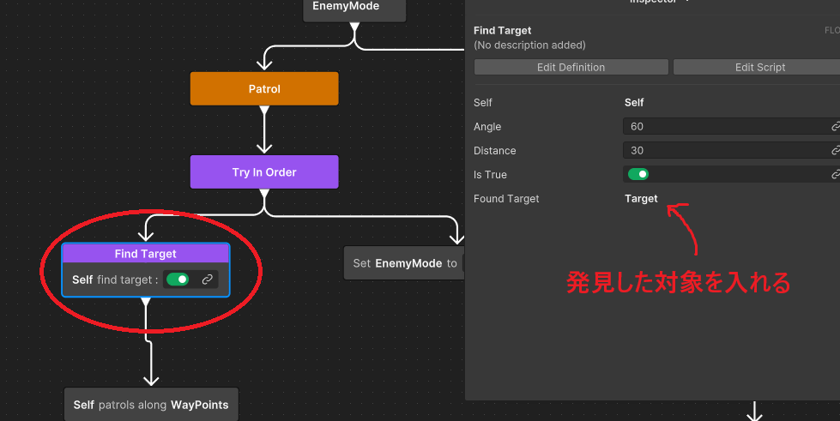Click the (No description added) text

point(529,45)
